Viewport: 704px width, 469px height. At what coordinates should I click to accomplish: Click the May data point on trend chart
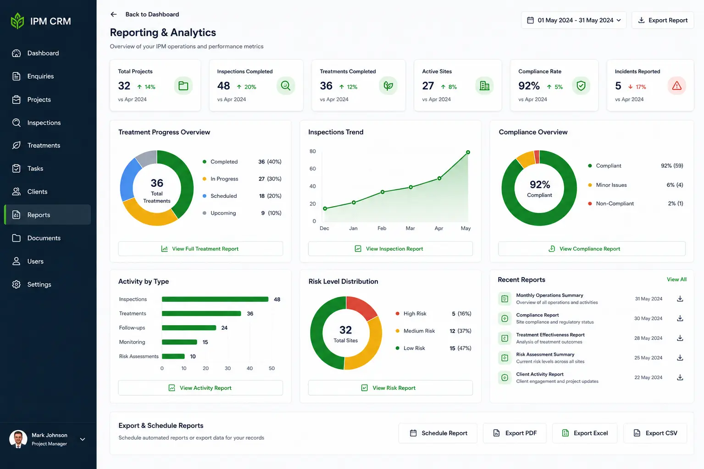click(468, 152)
